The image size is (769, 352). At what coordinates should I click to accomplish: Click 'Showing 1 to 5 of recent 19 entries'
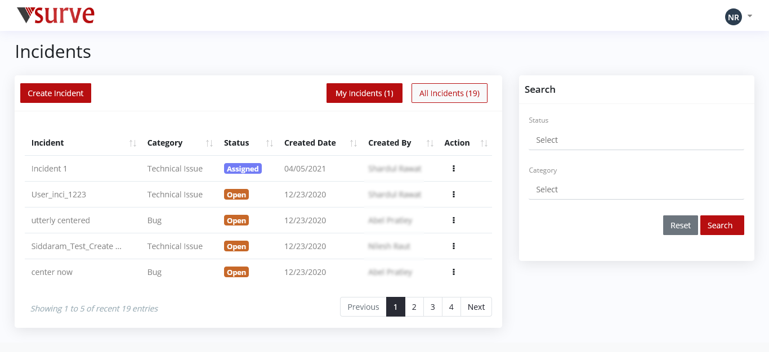(x=94, y=309)
